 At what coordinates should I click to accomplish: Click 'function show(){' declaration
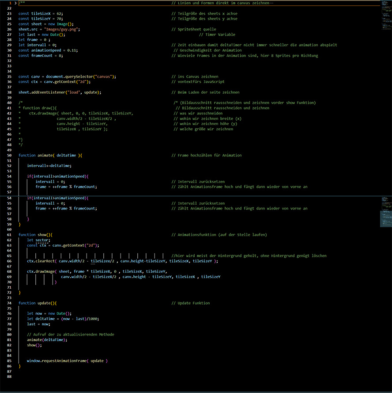tap(35, 235)
